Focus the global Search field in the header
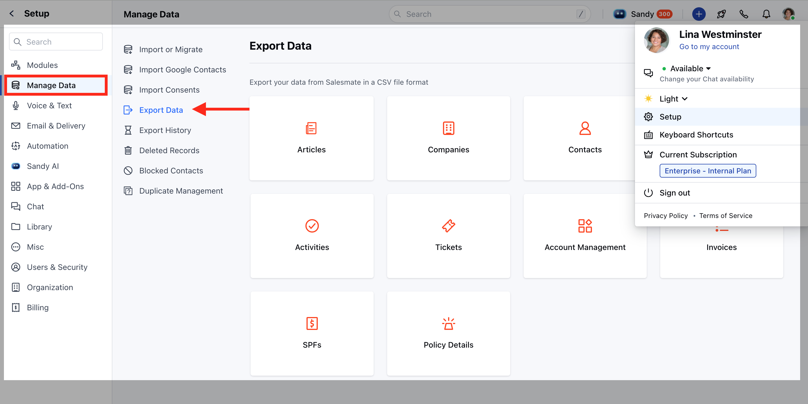 pyautogui.click(x=490, y=14)
